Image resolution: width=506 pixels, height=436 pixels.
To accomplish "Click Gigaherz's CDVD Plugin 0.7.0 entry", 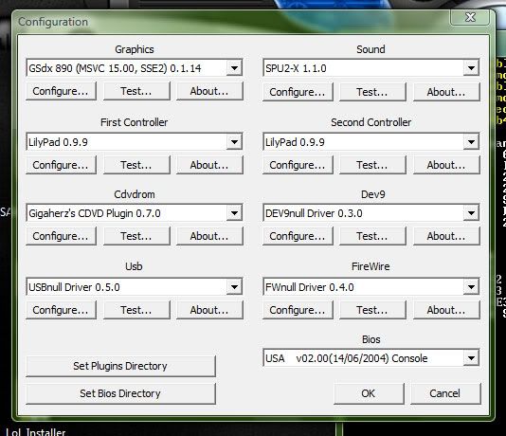I will pyautogui.click(x=95, y=213).
